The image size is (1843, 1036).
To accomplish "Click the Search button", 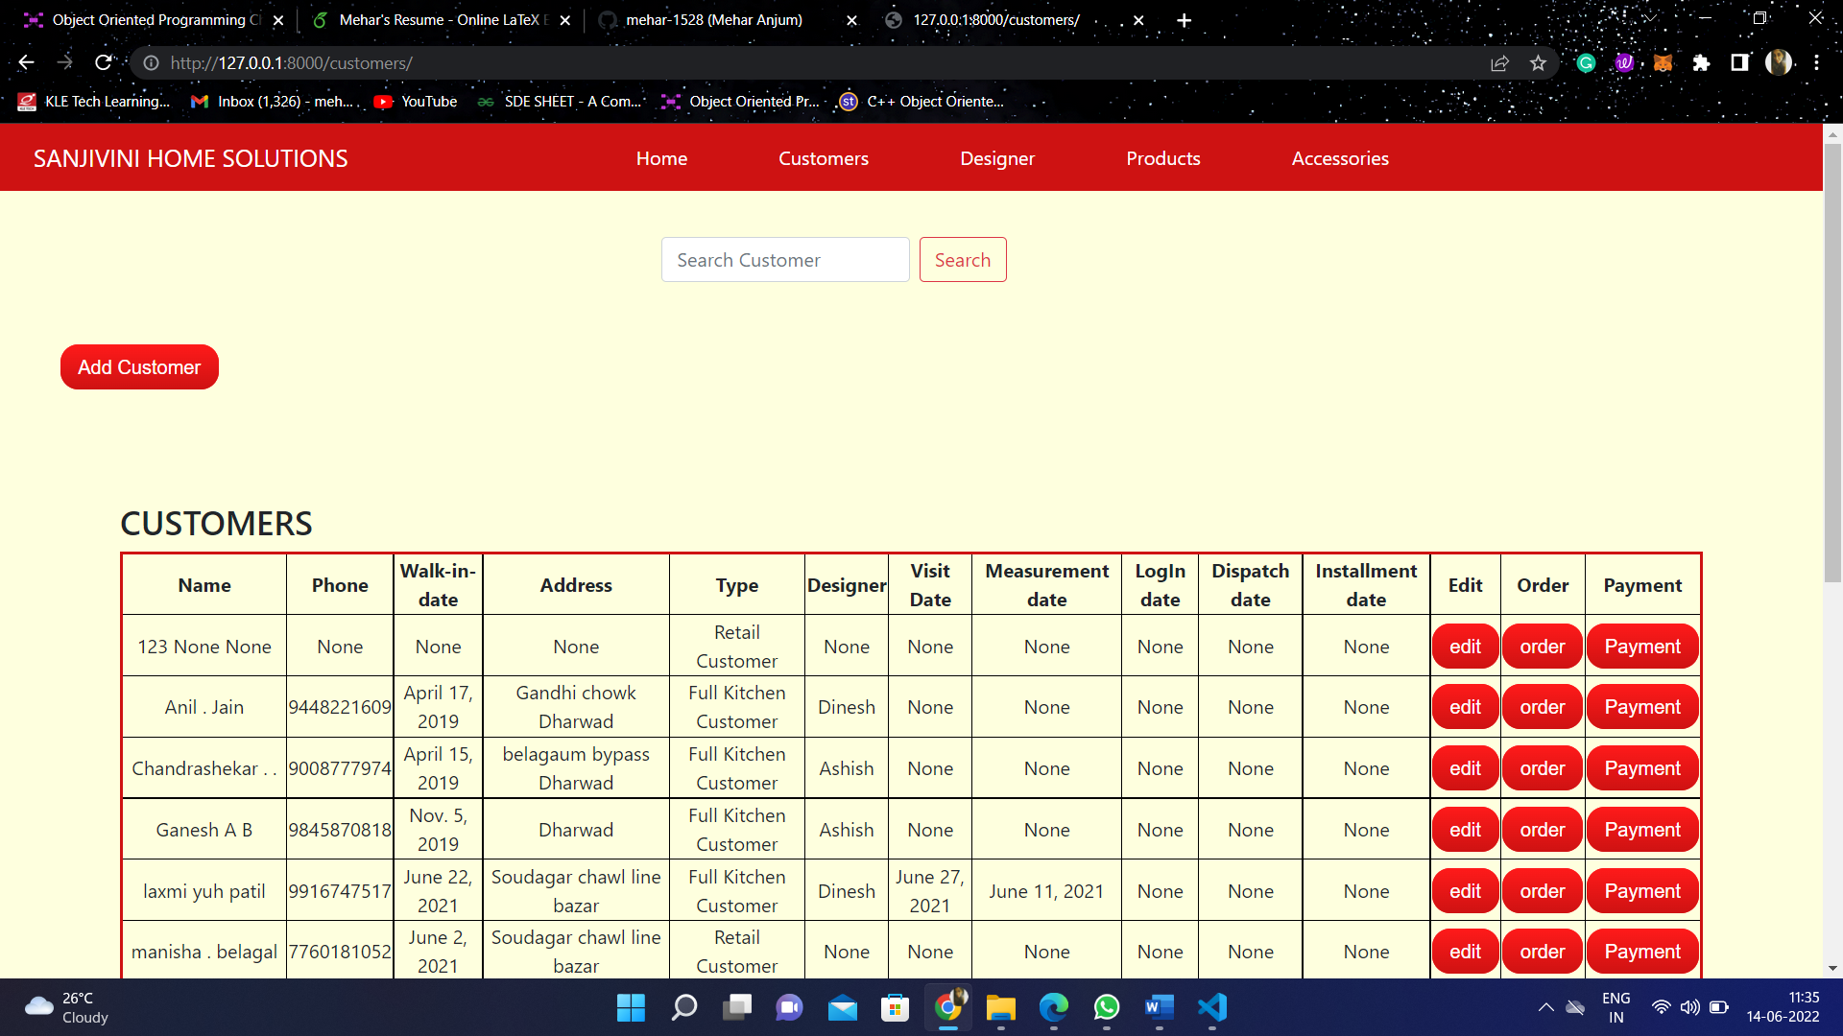I will point(963,259).
